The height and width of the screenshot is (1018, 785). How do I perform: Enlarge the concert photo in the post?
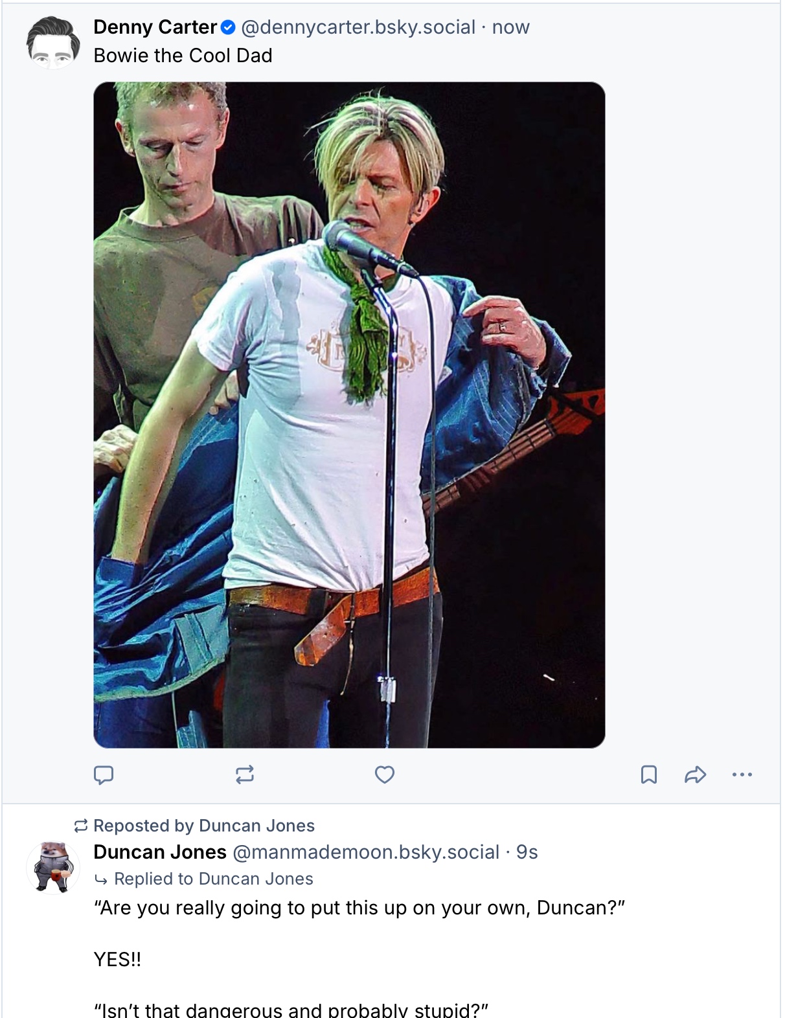coord(349,414)
